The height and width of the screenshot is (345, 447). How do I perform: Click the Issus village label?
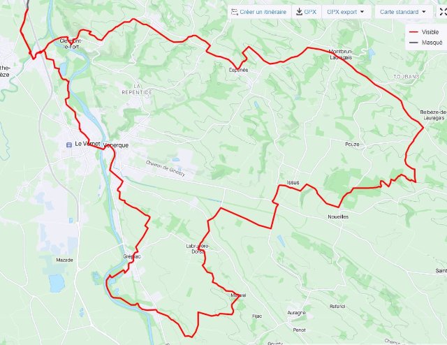[x=293, y=182]
